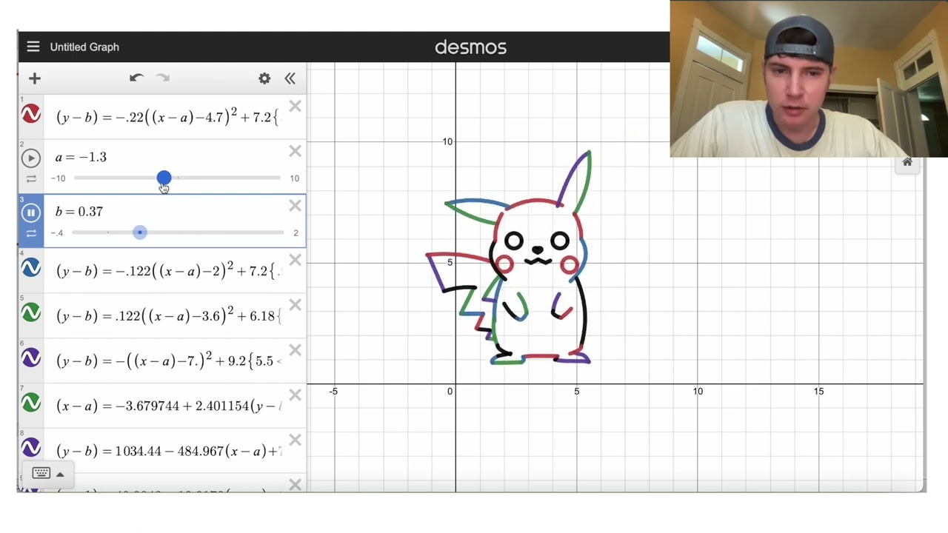The image size is (948, 533).
Task: Undo the last action
Action: coord(136,78)
